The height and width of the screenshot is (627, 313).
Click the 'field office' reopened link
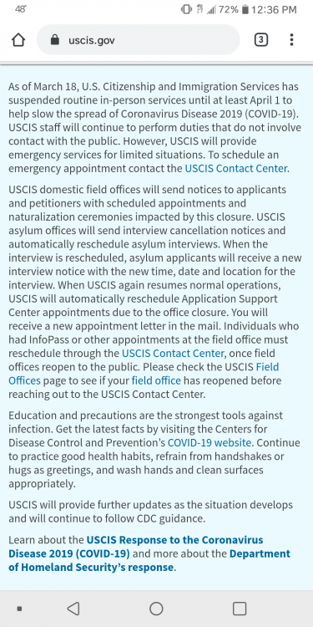pyautogui.click(x=156, y=380)
